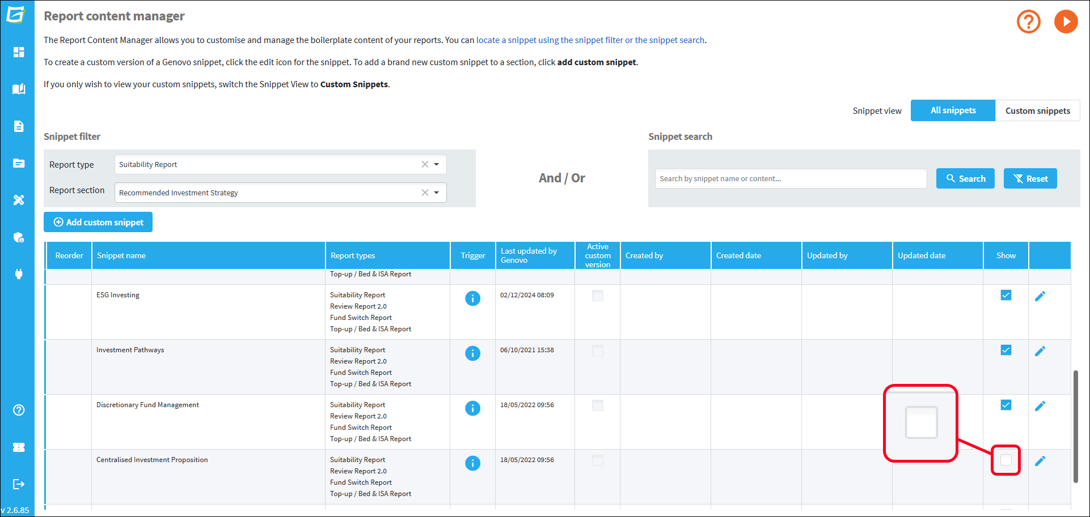Open Recommended Investment Strategy combo box
The height and width of the screenshot is (517, 1090).
coord(281,193)
